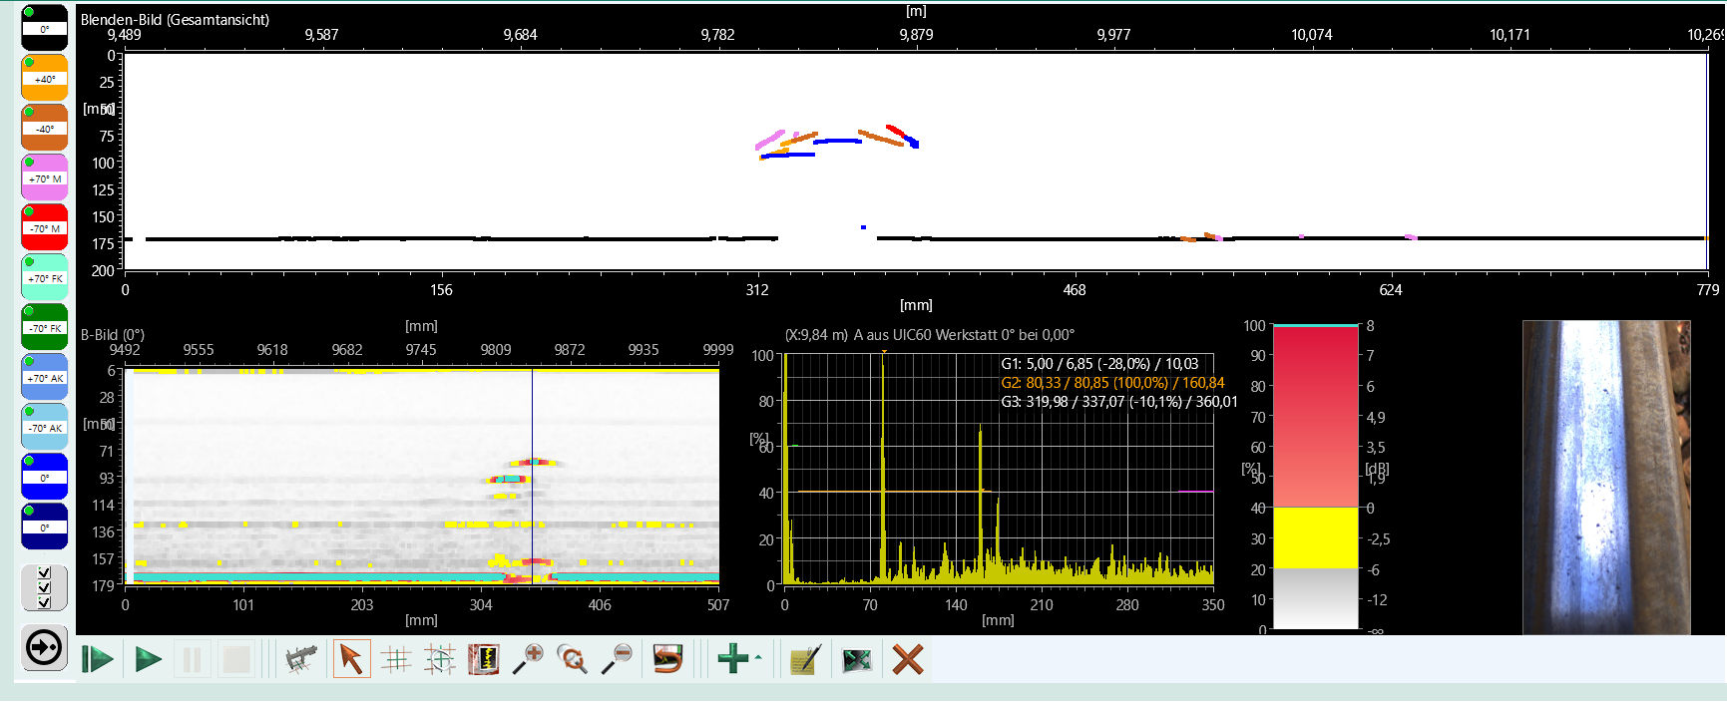Toggle the light blue -70° AK channel
Viewport: 1727px width, 703px height.
(x=45, y=427)
